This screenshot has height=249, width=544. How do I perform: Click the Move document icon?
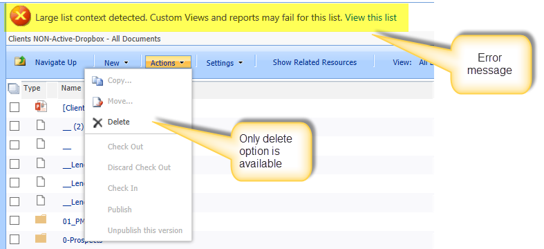97,102
